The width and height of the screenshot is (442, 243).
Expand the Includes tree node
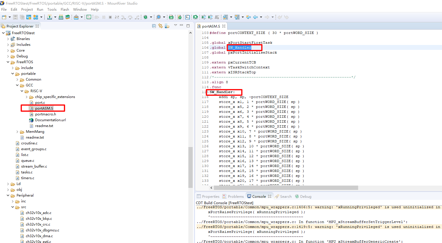click(8, 45)
